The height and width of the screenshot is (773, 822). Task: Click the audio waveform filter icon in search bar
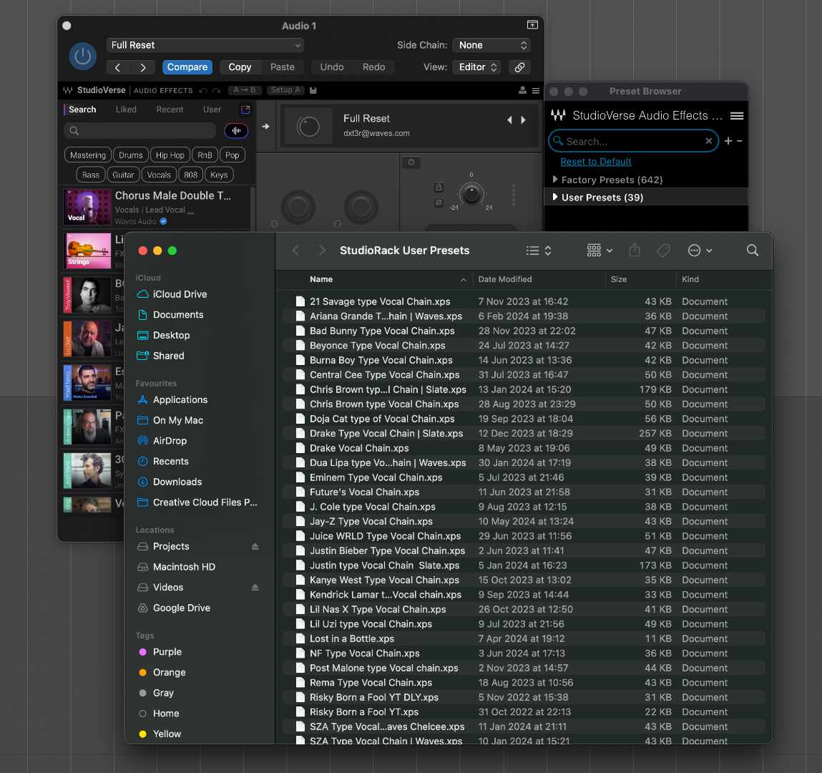click(236, 132)
